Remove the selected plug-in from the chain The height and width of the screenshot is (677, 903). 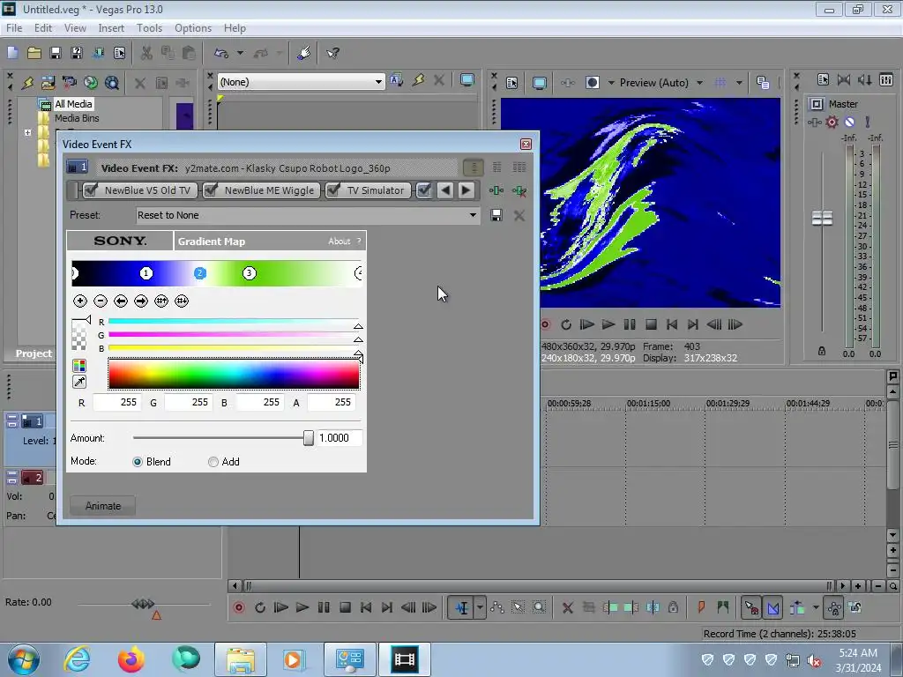point(519,190)
